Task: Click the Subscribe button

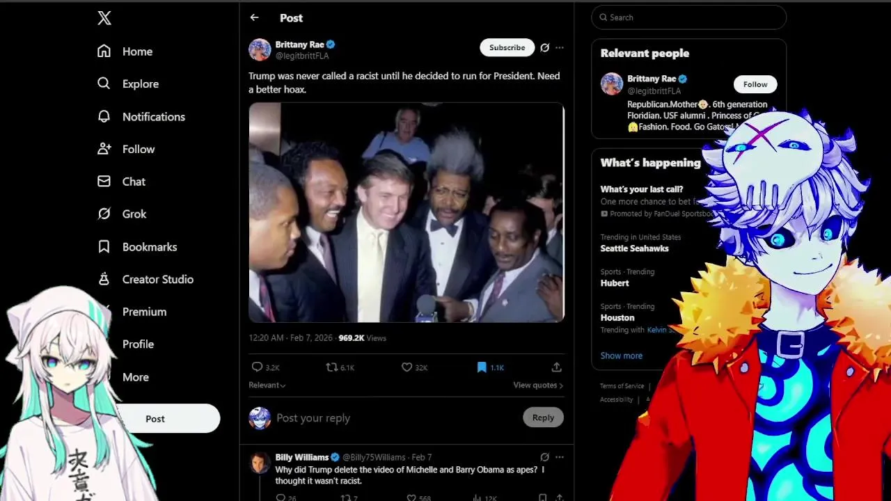Action: (507, 47)
